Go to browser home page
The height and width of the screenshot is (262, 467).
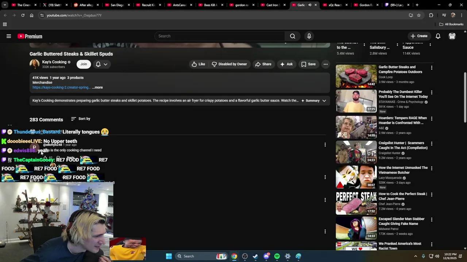pos(32,15)
